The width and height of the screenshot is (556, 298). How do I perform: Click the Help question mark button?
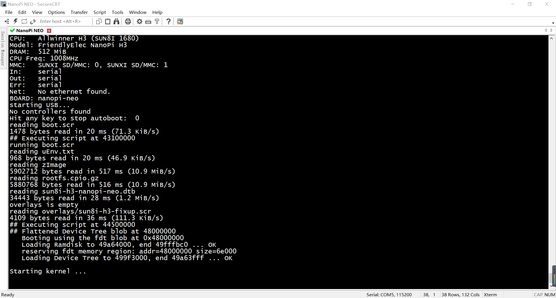click(168, 21)
